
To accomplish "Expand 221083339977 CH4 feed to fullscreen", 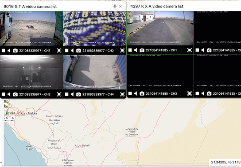I will point(122,94).
